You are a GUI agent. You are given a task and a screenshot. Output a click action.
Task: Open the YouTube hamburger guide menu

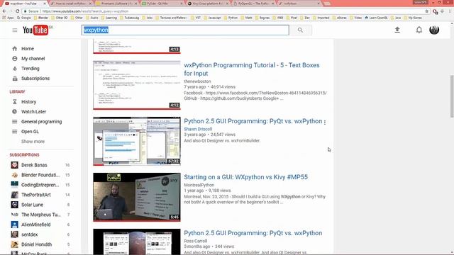(15, 30)
